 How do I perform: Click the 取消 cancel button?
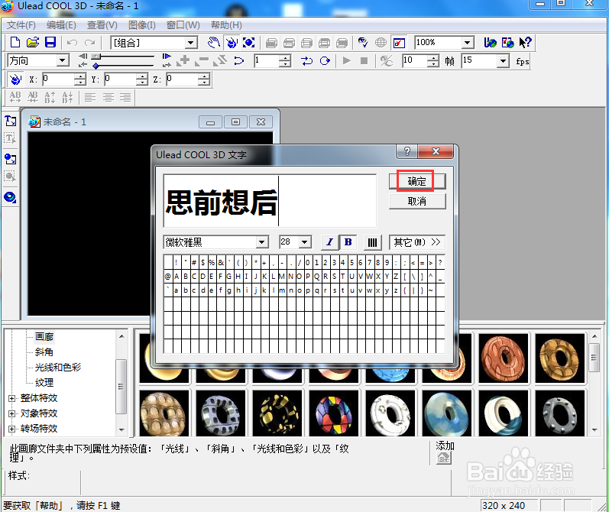click(416, 201)
